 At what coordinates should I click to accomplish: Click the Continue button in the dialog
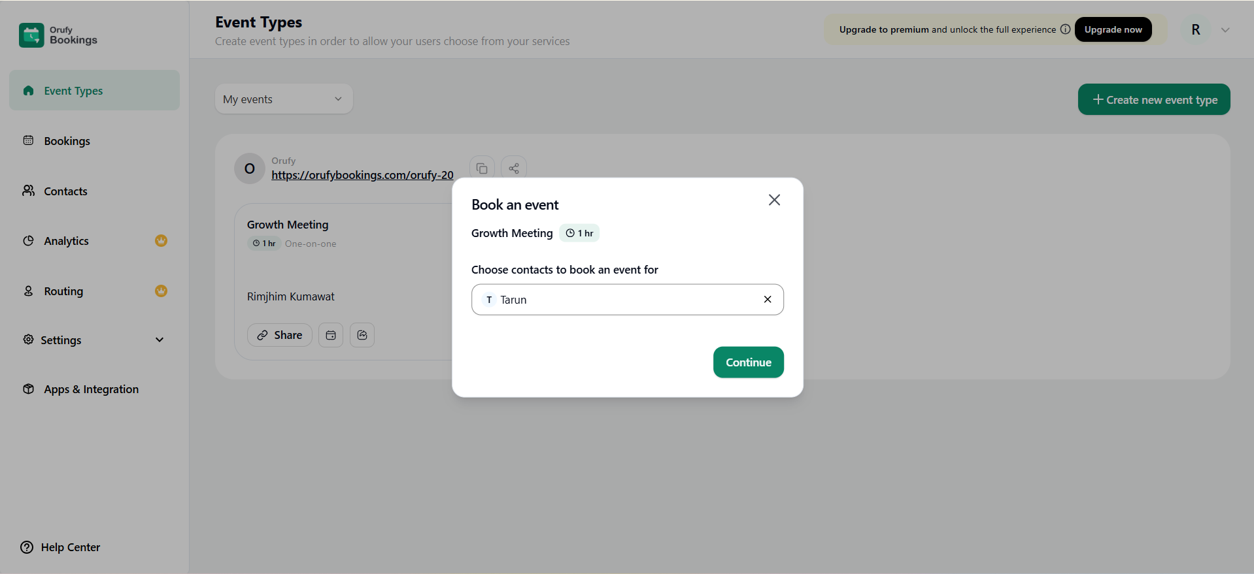748,362
